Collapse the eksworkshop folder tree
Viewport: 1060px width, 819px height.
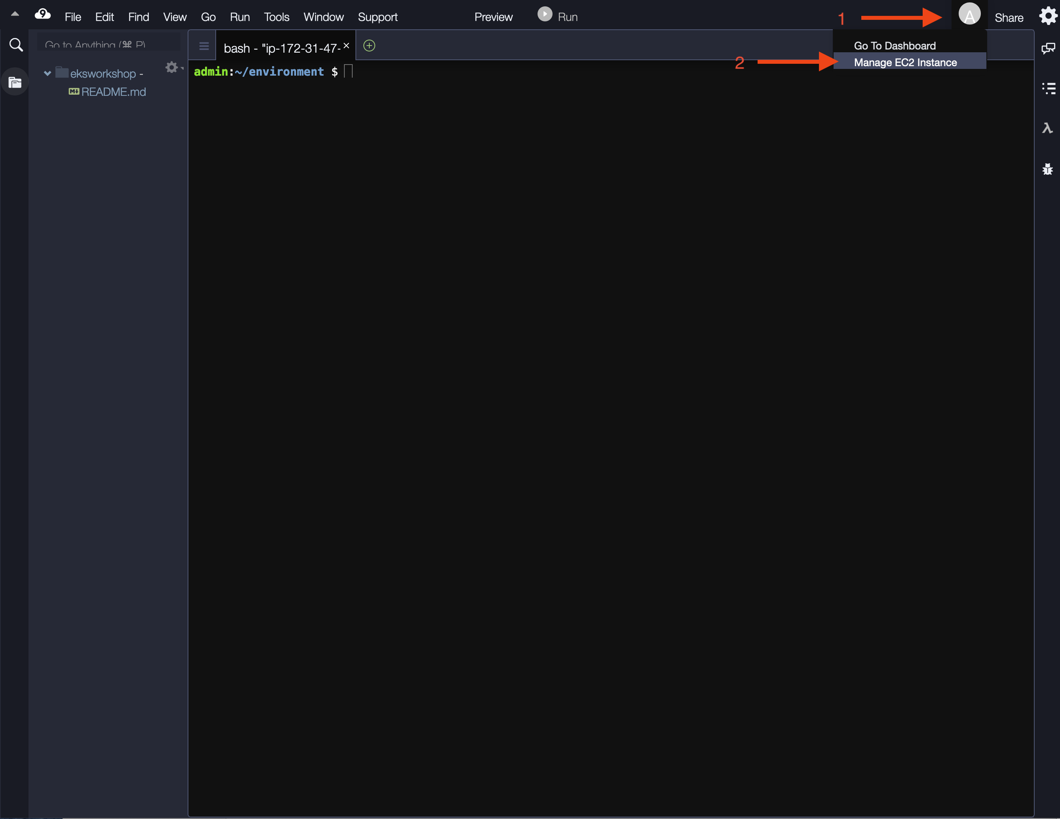[x=47, y=74]
